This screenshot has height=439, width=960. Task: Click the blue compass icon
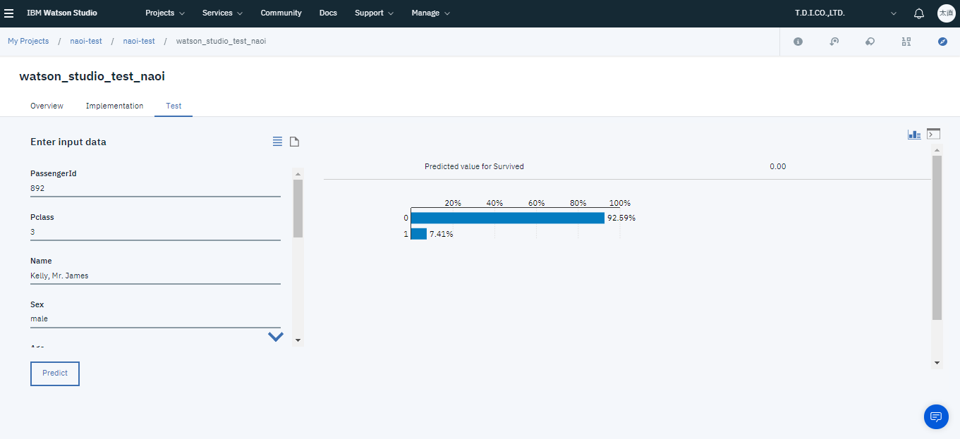coord(942,42)
